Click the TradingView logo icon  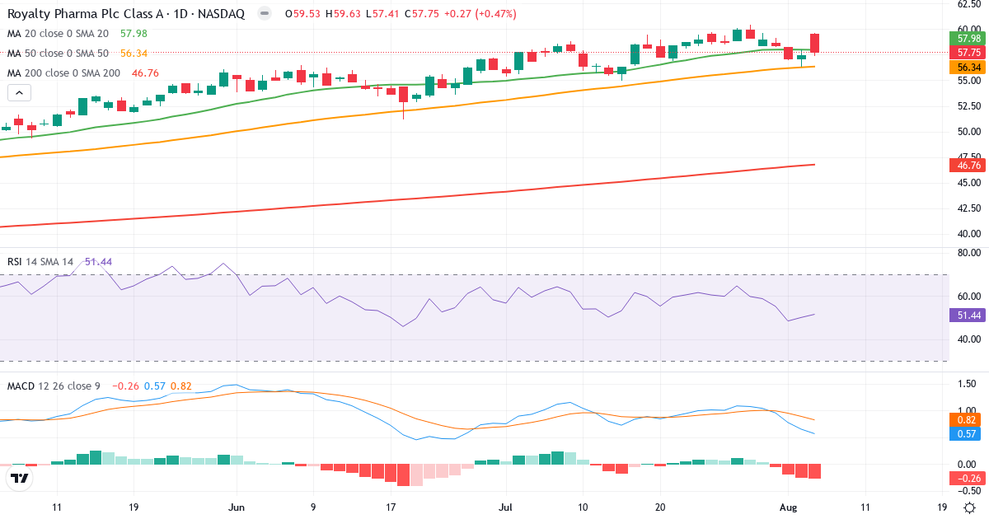point(20,478)
